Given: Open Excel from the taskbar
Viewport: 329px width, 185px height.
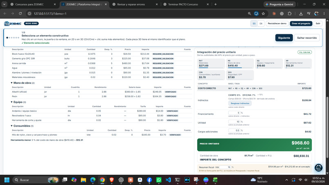Looking at the screenshot, I should pos(215,180).
